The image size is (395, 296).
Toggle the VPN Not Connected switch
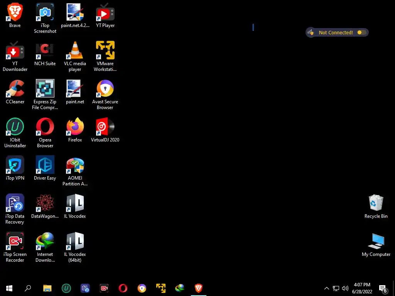[x=361, y=32]
